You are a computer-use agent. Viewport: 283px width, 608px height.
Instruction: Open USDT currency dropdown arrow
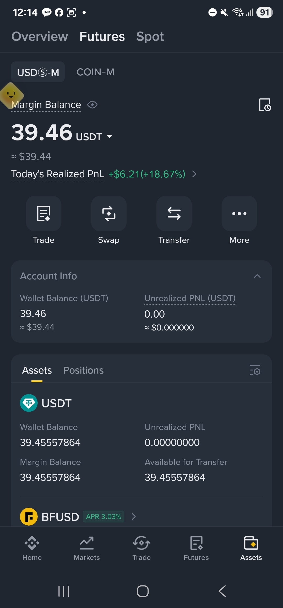point(110,136)
